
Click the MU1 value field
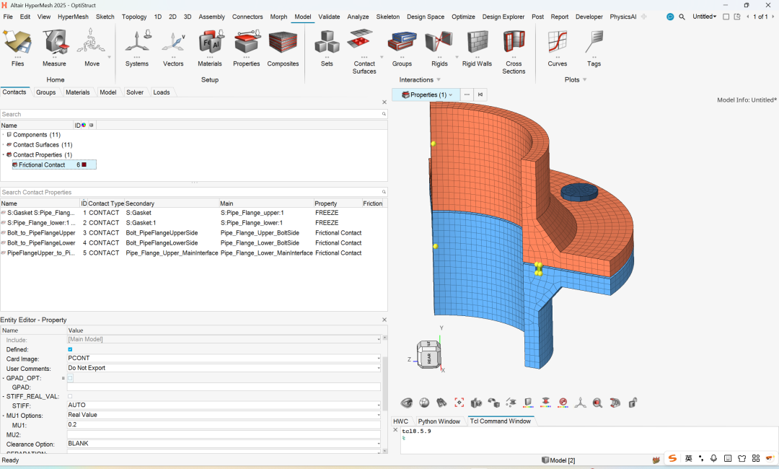click(x=224, y=425)
